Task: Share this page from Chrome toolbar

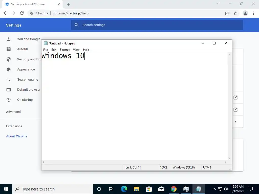Action: 227,13
